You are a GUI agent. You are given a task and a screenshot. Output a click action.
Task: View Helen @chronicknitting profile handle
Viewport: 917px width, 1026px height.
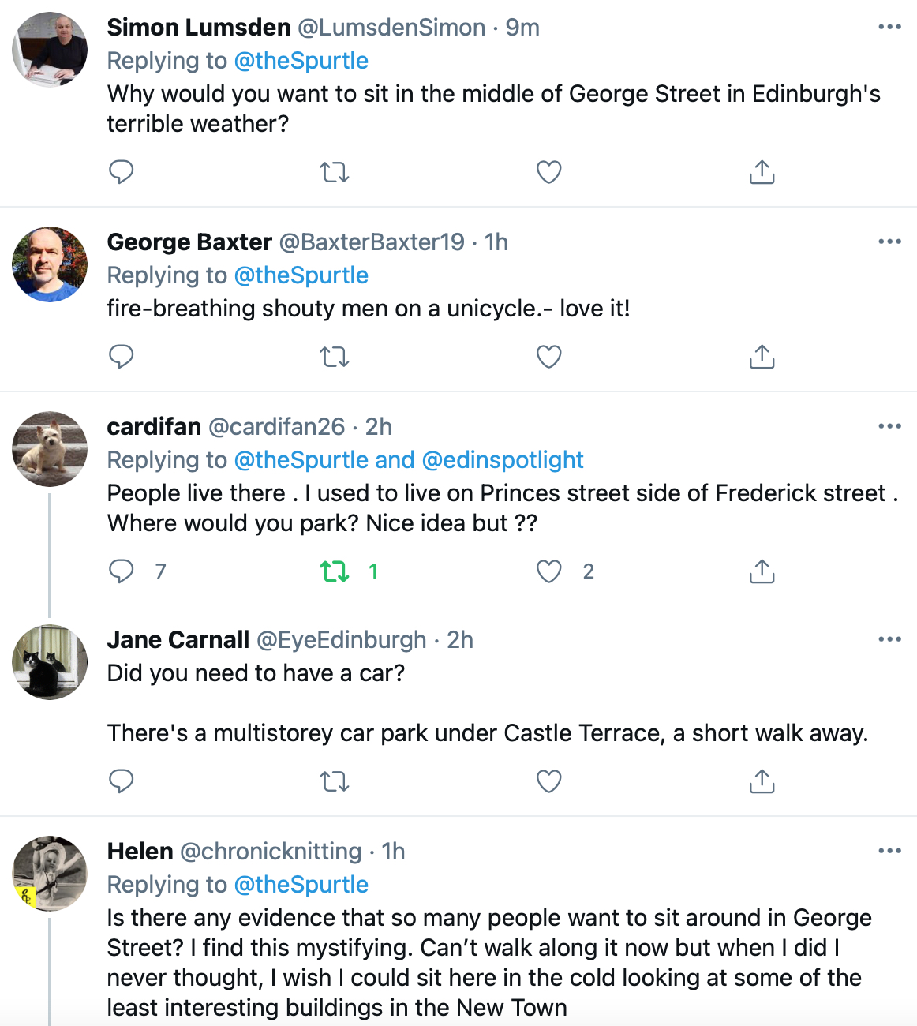point(271,852)
